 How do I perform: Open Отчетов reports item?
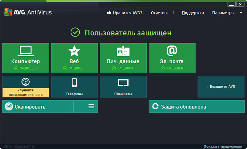tap(159, 13)
